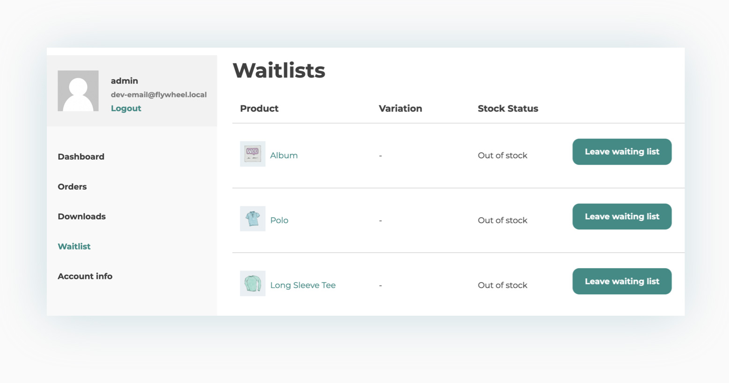Click the admin profile avatar image
Viewport: 729px width, 383px height.
(x=78, y=91)
